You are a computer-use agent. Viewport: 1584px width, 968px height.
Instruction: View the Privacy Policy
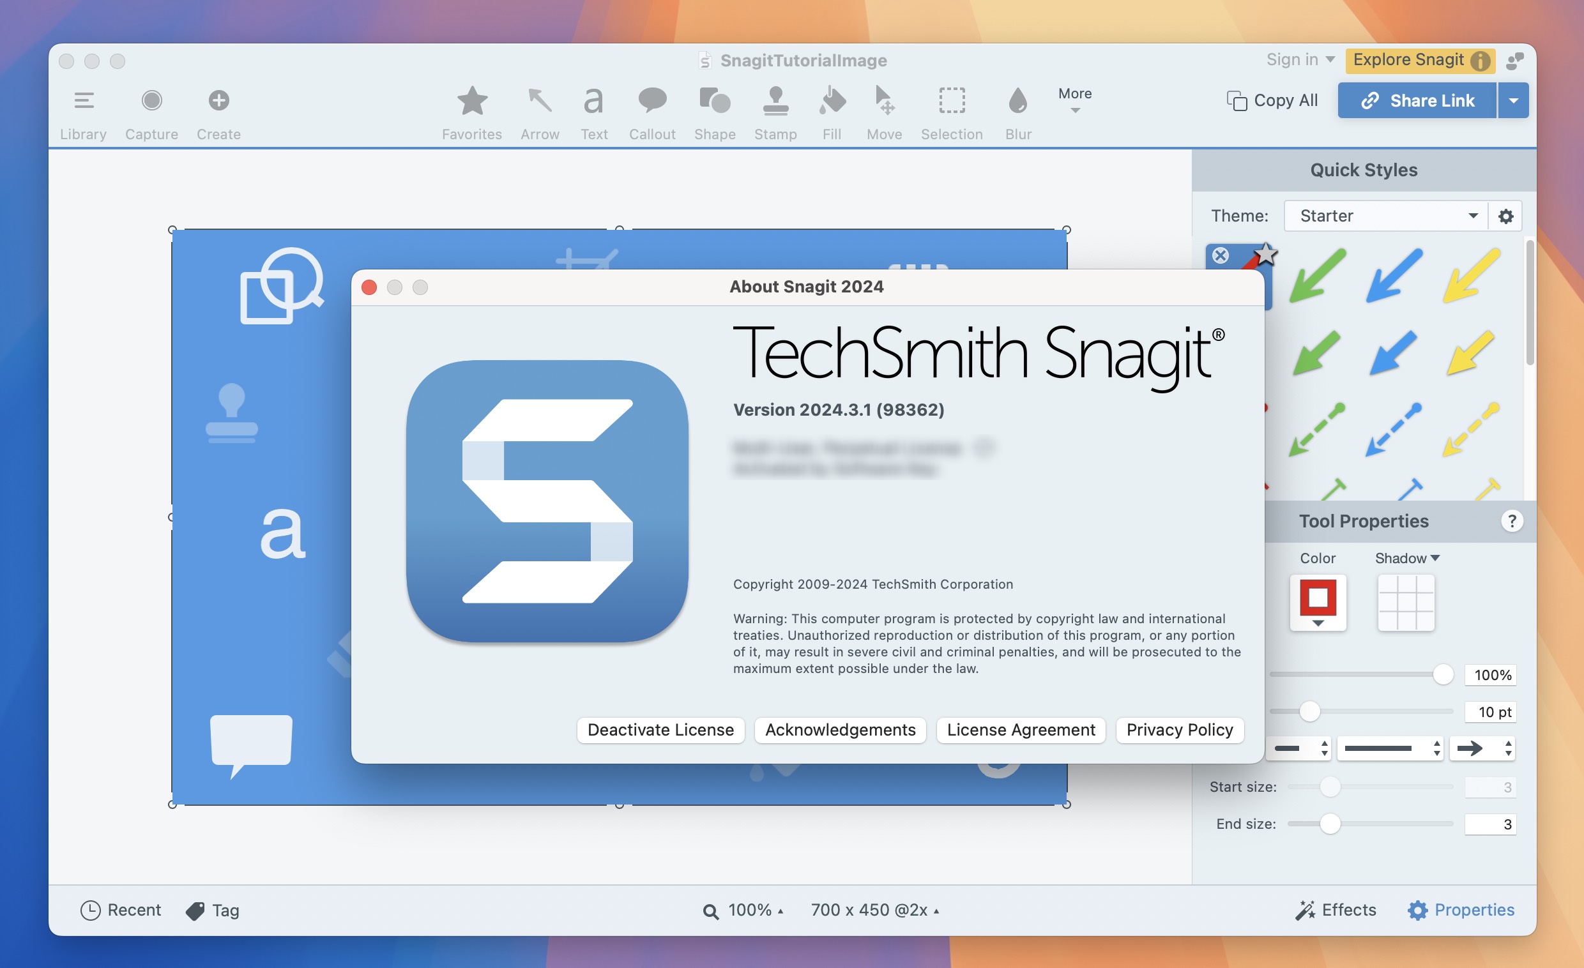coord(1180,730)
